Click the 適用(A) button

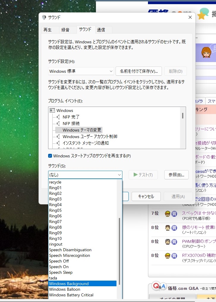pos(178,197)
